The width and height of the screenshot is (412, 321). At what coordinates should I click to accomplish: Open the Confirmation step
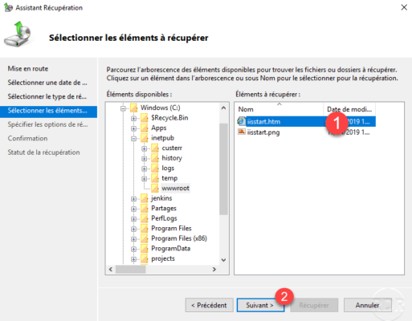click(x=27, y=138)
